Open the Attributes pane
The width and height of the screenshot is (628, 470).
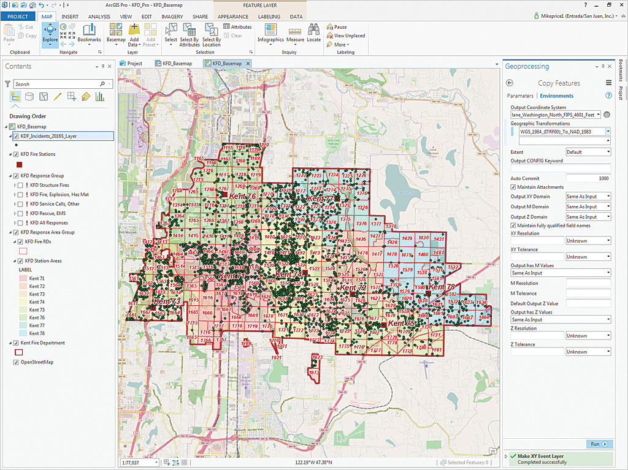pos(237,27)
